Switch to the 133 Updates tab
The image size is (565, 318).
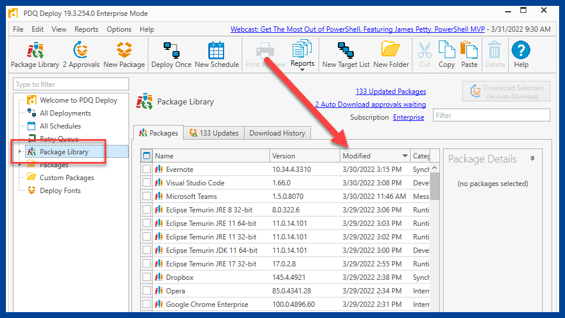(214, 133)
